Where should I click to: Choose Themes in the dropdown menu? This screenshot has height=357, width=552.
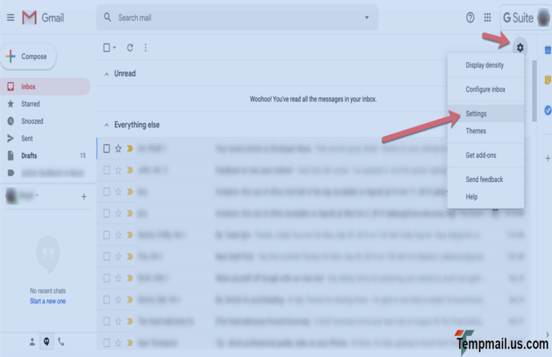click(x=476, y=131)
